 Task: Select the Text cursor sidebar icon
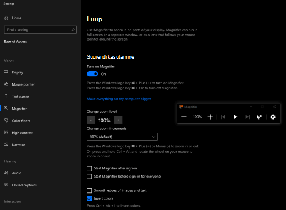click(6, 97)
